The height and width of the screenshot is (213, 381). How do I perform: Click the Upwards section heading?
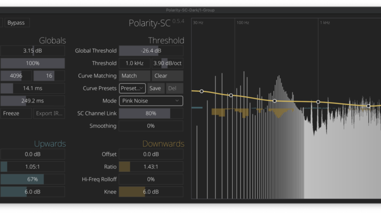tap(50, 144)
